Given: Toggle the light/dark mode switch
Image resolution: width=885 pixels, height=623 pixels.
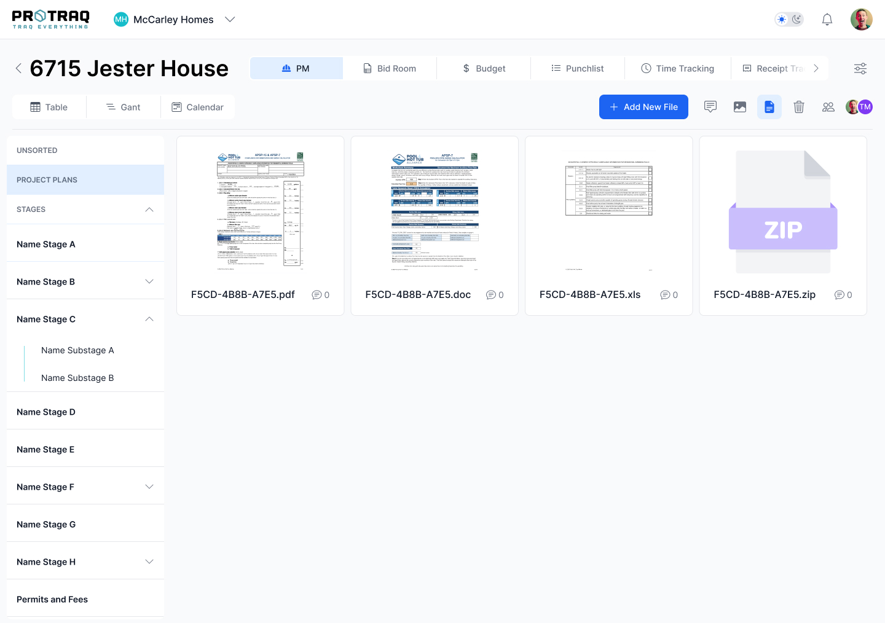Looking at the screenshot, I should (789, 20).
